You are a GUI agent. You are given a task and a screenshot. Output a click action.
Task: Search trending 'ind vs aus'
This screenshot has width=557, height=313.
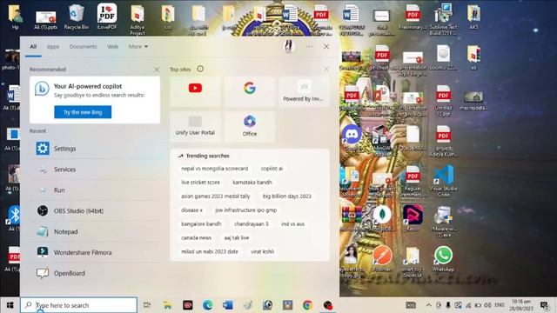292,224
